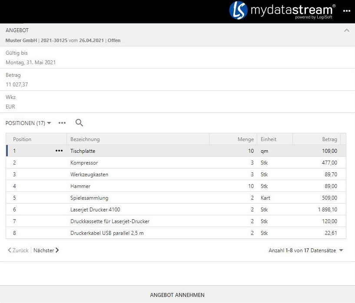Screen dimensions: 355x303
Task: Click the Position column header
Action: [22, 139]
